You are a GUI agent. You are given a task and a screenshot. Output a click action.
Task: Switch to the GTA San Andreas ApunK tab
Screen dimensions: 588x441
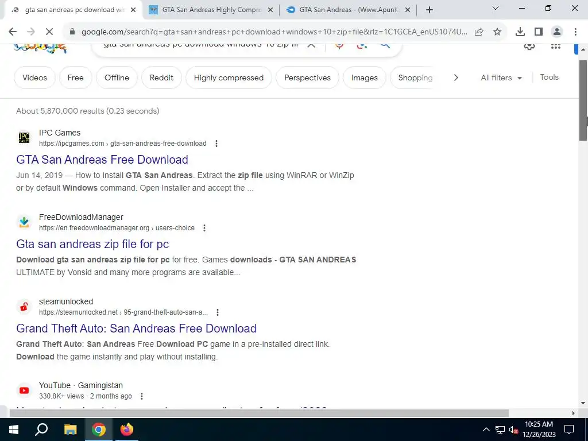click(x=347, y=10)
